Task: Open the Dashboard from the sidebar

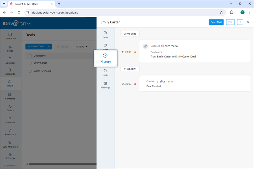Action: (x=10, y=36)
